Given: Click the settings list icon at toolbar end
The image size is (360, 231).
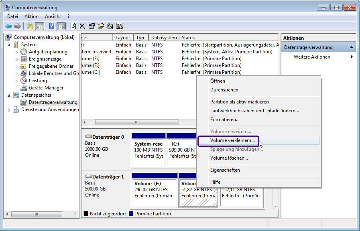Looking at the screenshot, I should pos(120,26).
